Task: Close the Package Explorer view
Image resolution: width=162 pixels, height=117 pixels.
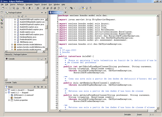Action: coord(45,13)
